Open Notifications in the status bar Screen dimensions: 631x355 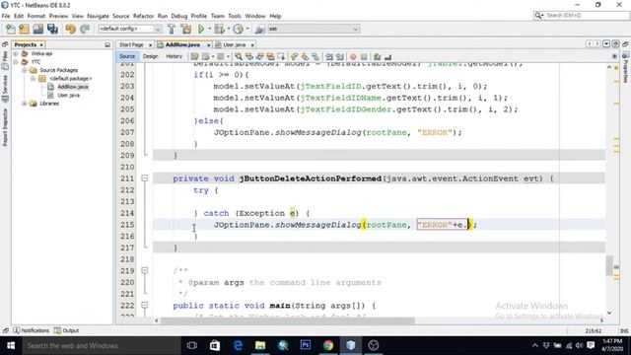tap(31, 330)
